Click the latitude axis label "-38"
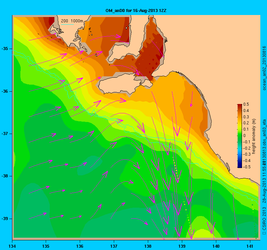The height and width of the screenshot is (250, 267). (x=5, y=176)
